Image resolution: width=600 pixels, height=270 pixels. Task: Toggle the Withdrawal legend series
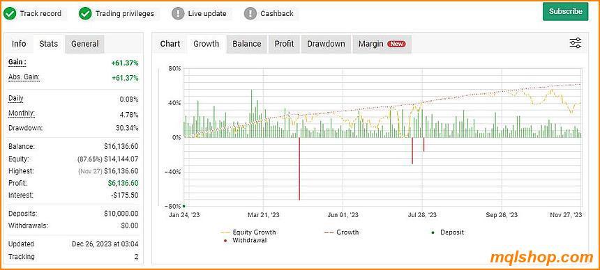click(244, 241)
